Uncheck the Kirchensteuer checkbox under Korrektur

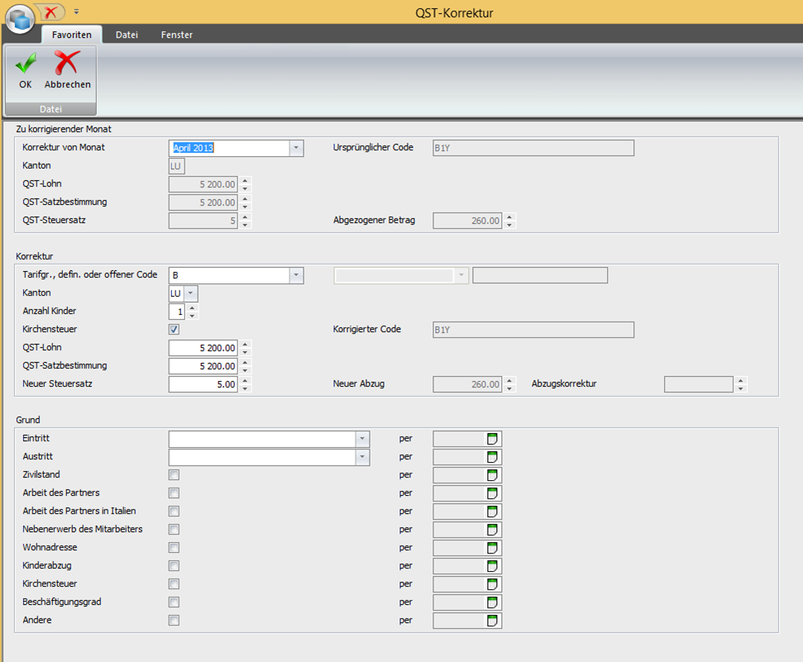pyautogui.click(x=174, y=330)
